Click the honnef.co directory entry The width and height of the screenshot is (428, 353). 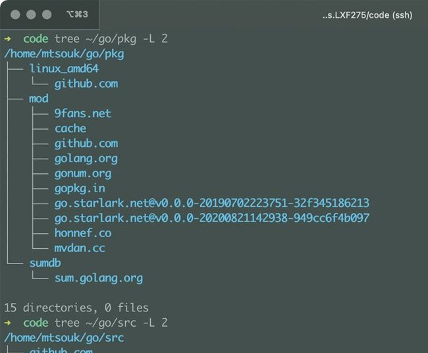pyautogui.click(x=83, y=233)
